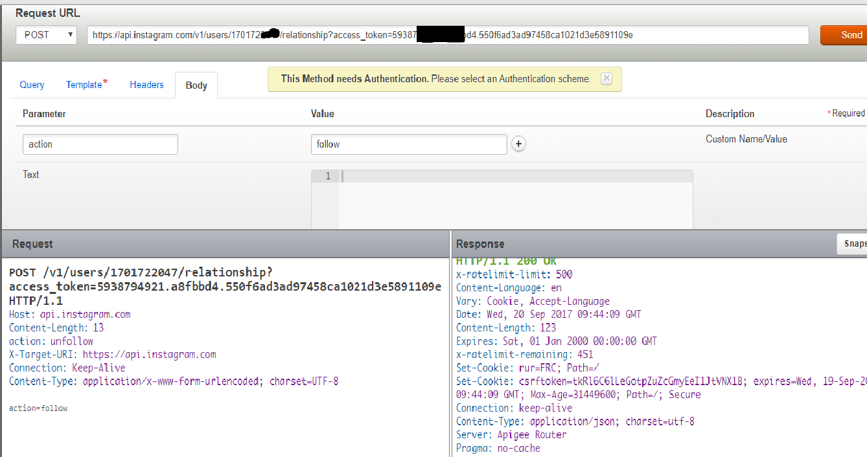867x457 pixels.
Task: Click the Request URL input field
Action: [x=447, y=35]
